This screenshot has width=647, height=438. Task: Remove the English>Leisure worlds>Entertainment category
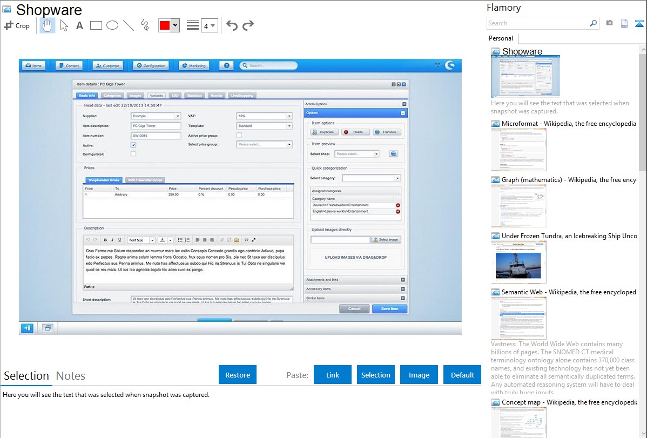[x=398, y=211]
